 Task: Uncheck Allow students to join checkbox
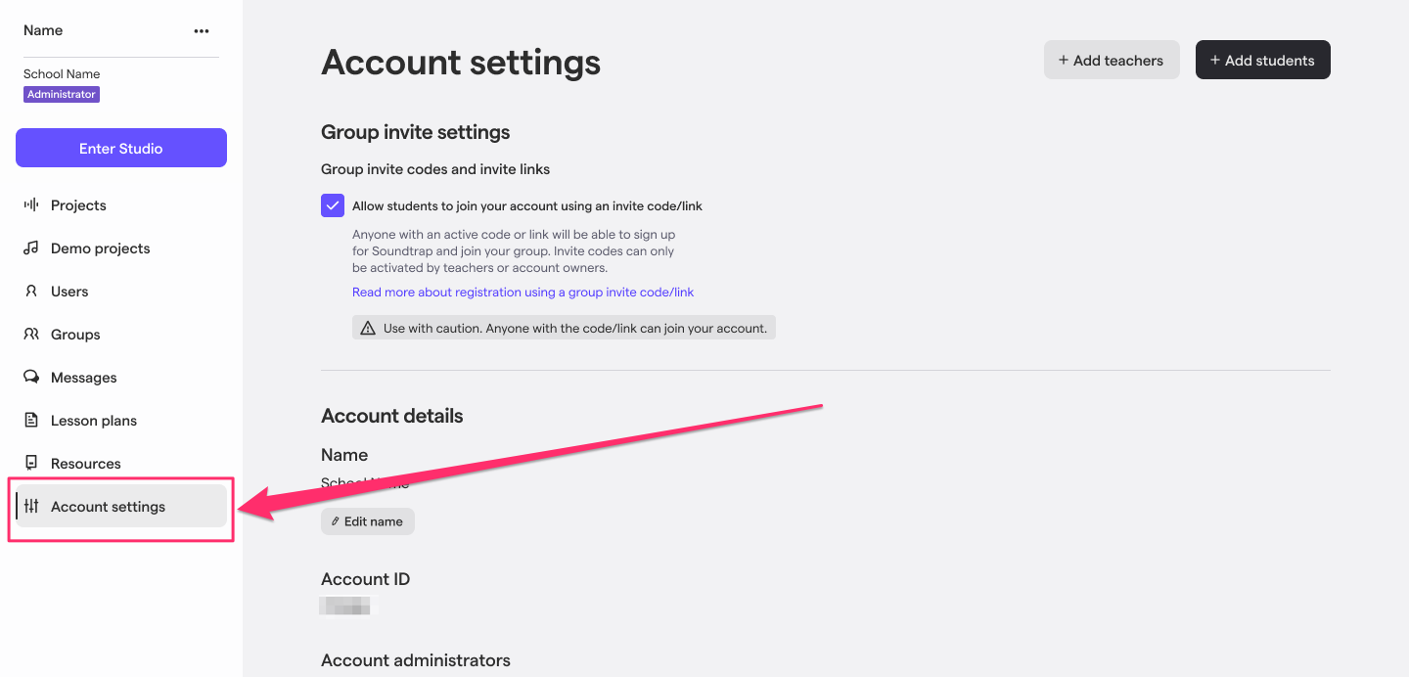(333, 205)
